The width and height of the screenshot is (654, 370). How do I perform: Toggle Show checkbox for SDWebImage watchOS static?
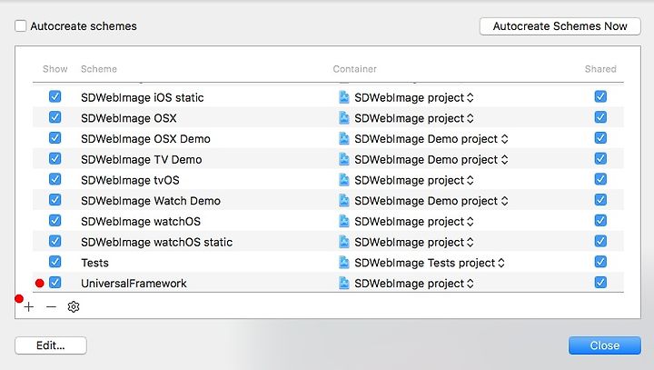tap(55, 241)
